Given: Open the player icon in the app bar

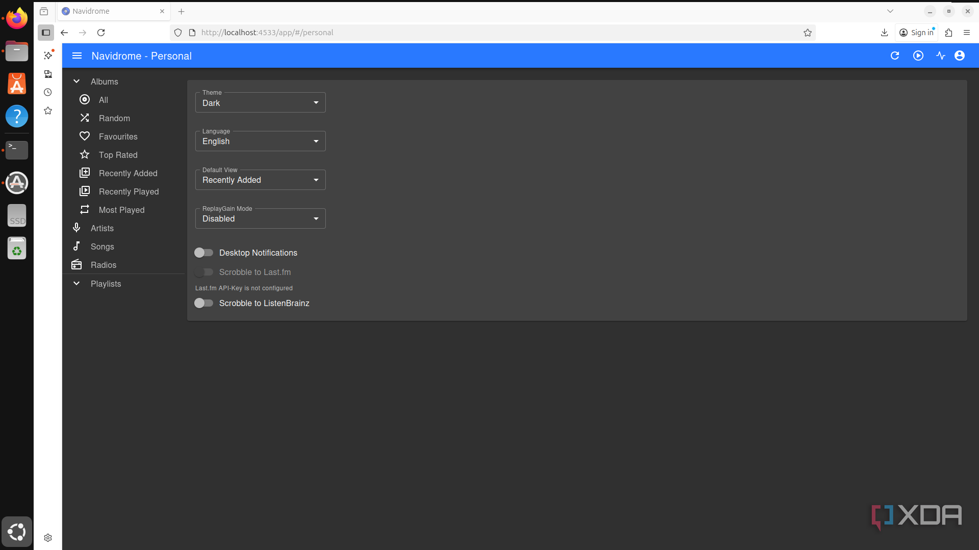Looking at the screenshot, I should click(x=918, y=56).
